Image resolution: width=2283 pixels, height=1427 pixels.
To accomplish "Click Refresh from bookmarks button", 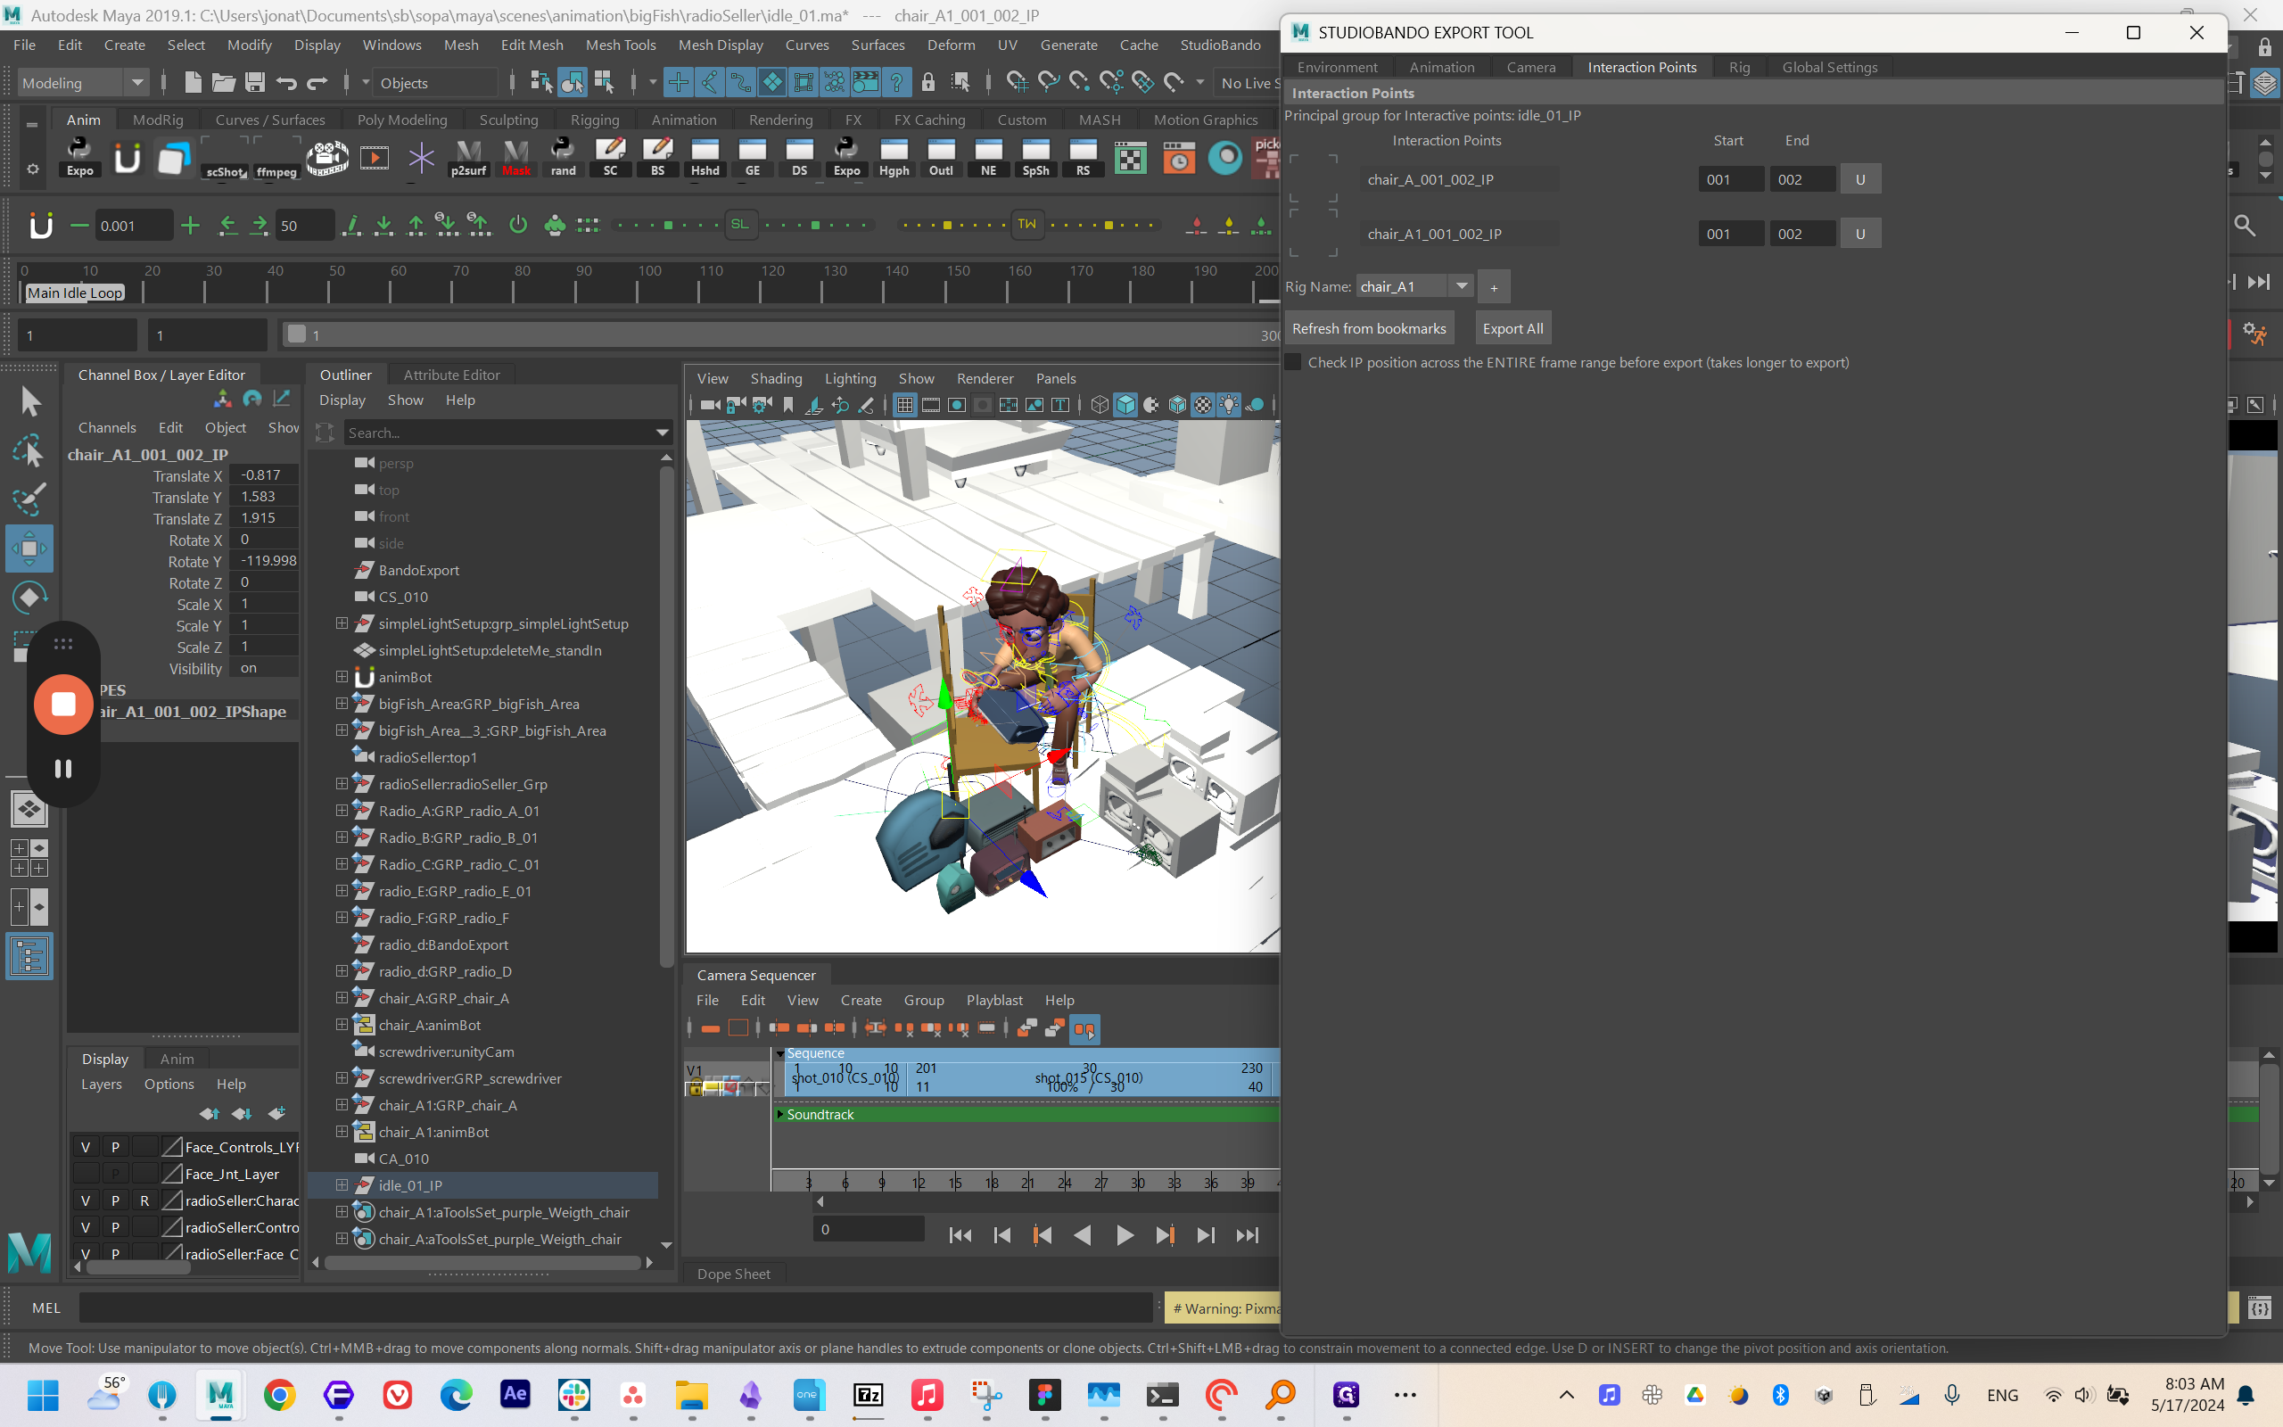I will [1368, 328].
